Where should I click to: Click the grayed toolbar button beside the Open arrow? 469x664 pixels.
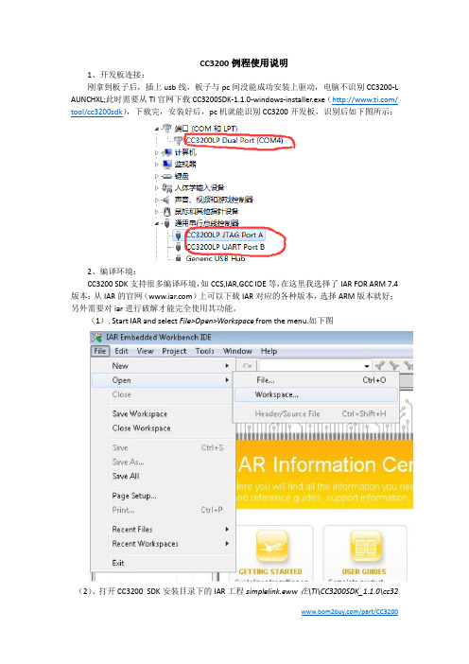[x=247, y=365]
